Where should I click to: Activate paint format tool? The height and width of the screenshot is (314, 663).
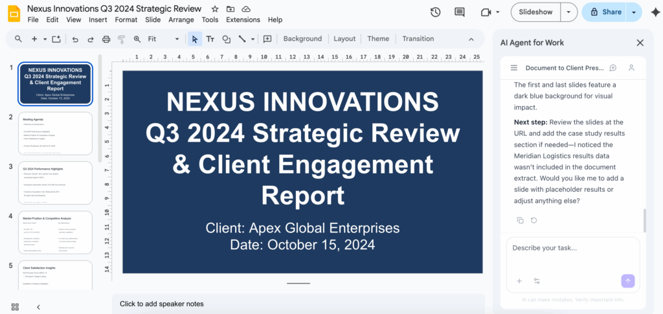121,39
